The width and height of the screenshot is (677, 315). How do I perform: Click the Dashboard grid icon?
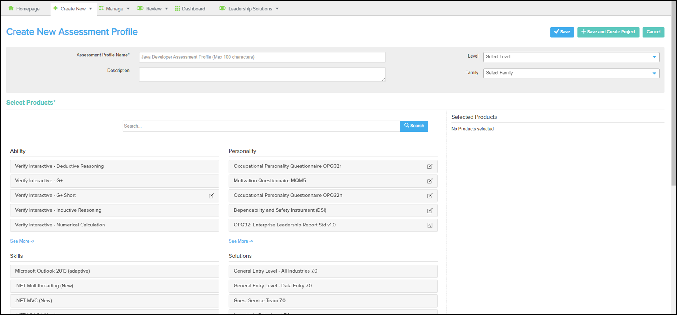point(177,8)
